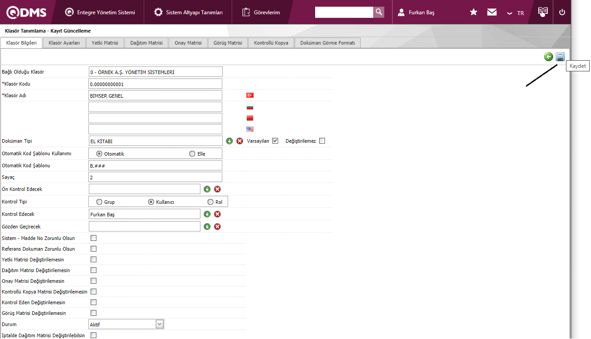Click the Klasör Kodu input field

155,84
